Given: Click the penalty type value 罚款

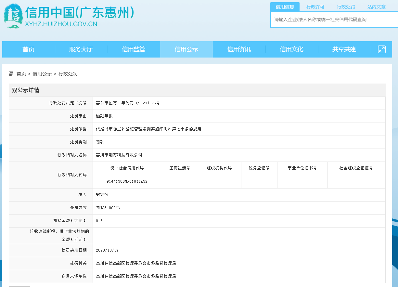Looking at the screenshot, I should [x=100, y=142].
